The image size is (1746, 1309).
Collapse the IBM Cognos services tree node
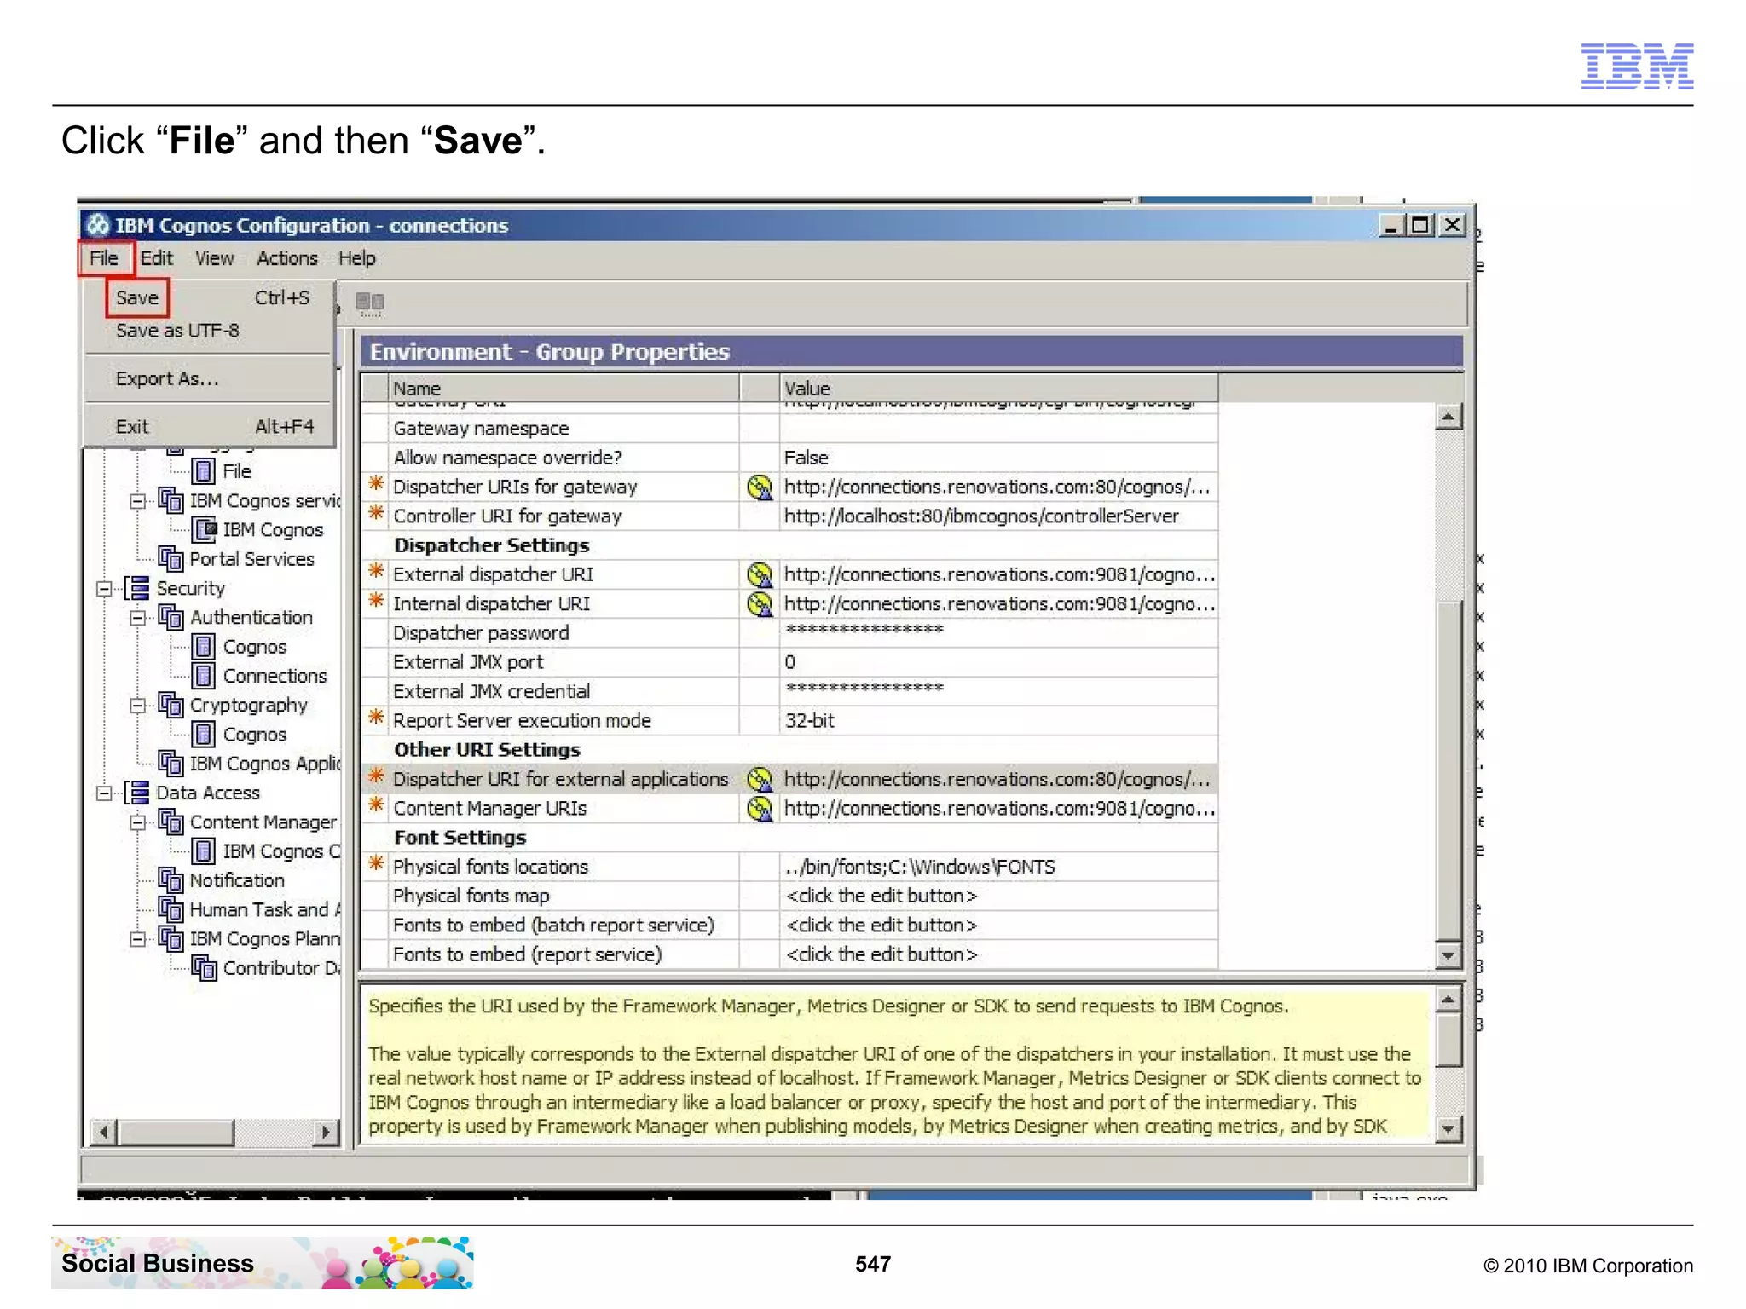(x=137, y=501)
